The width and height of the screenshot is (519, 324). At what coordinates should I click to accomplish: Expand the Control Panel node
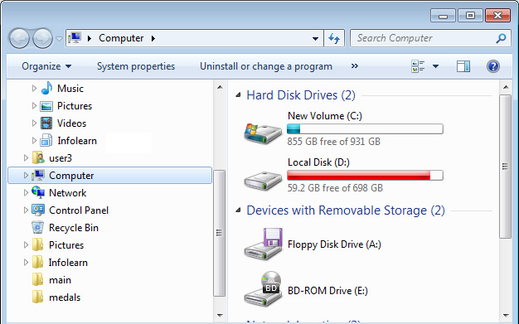(26, 210)
